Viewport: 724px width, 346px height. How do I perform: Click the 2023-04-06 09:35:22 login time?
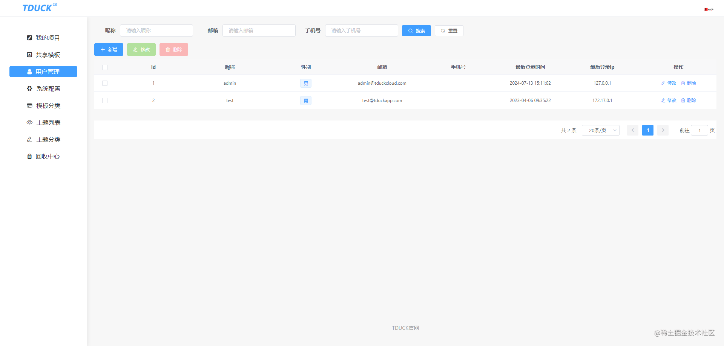click(530, 101)
